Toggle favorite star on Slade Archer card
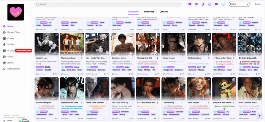 click(x=234, y=35)
